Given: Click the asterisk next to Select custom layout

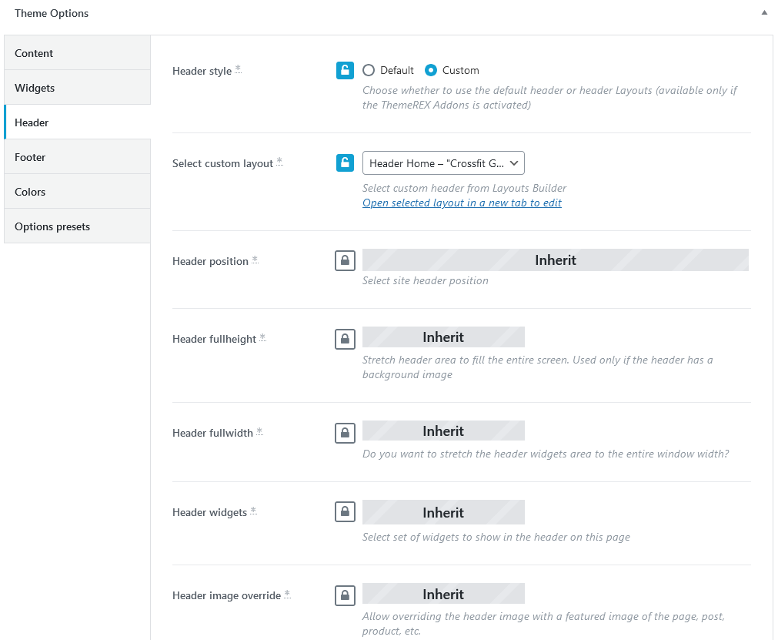Looking at the screenshot, I should point(279,162).
